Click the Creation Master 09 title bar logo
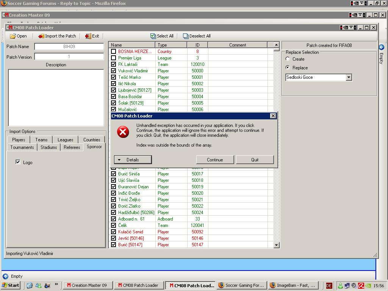 point(5,15)
